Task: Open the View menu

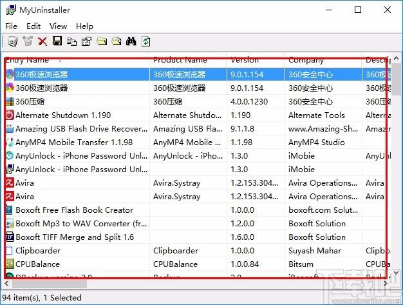Action: click(59, 26)
